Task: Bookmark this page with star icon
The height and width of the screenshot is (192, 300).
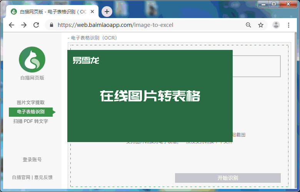Action: click(261, 25)
